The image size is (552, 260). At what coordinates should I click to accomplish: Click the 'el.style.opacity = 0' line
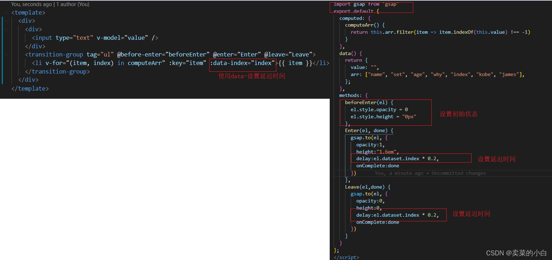pyautogui.click(x=379, y=110)
